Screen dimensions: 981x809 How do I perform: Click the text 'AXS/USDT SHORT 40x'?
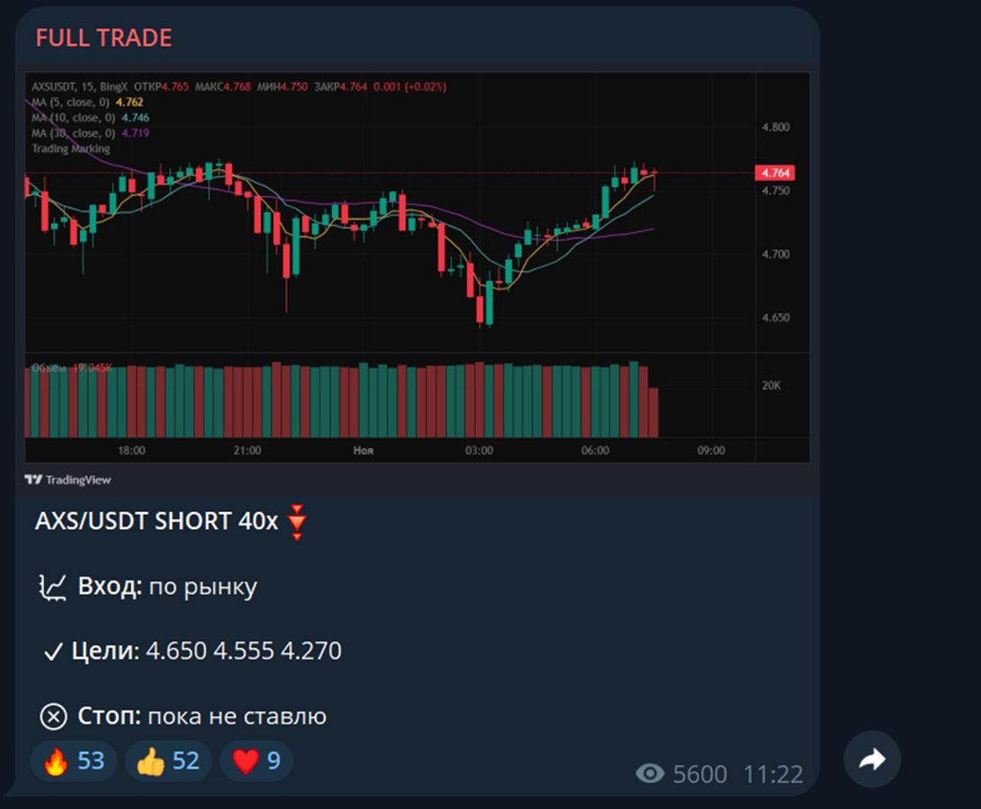click(157, 521)
